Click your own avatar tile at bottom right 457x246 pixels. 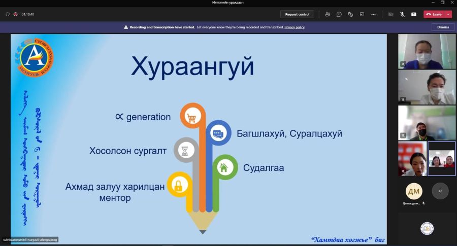pyautogui.click(x=427, y=228)
